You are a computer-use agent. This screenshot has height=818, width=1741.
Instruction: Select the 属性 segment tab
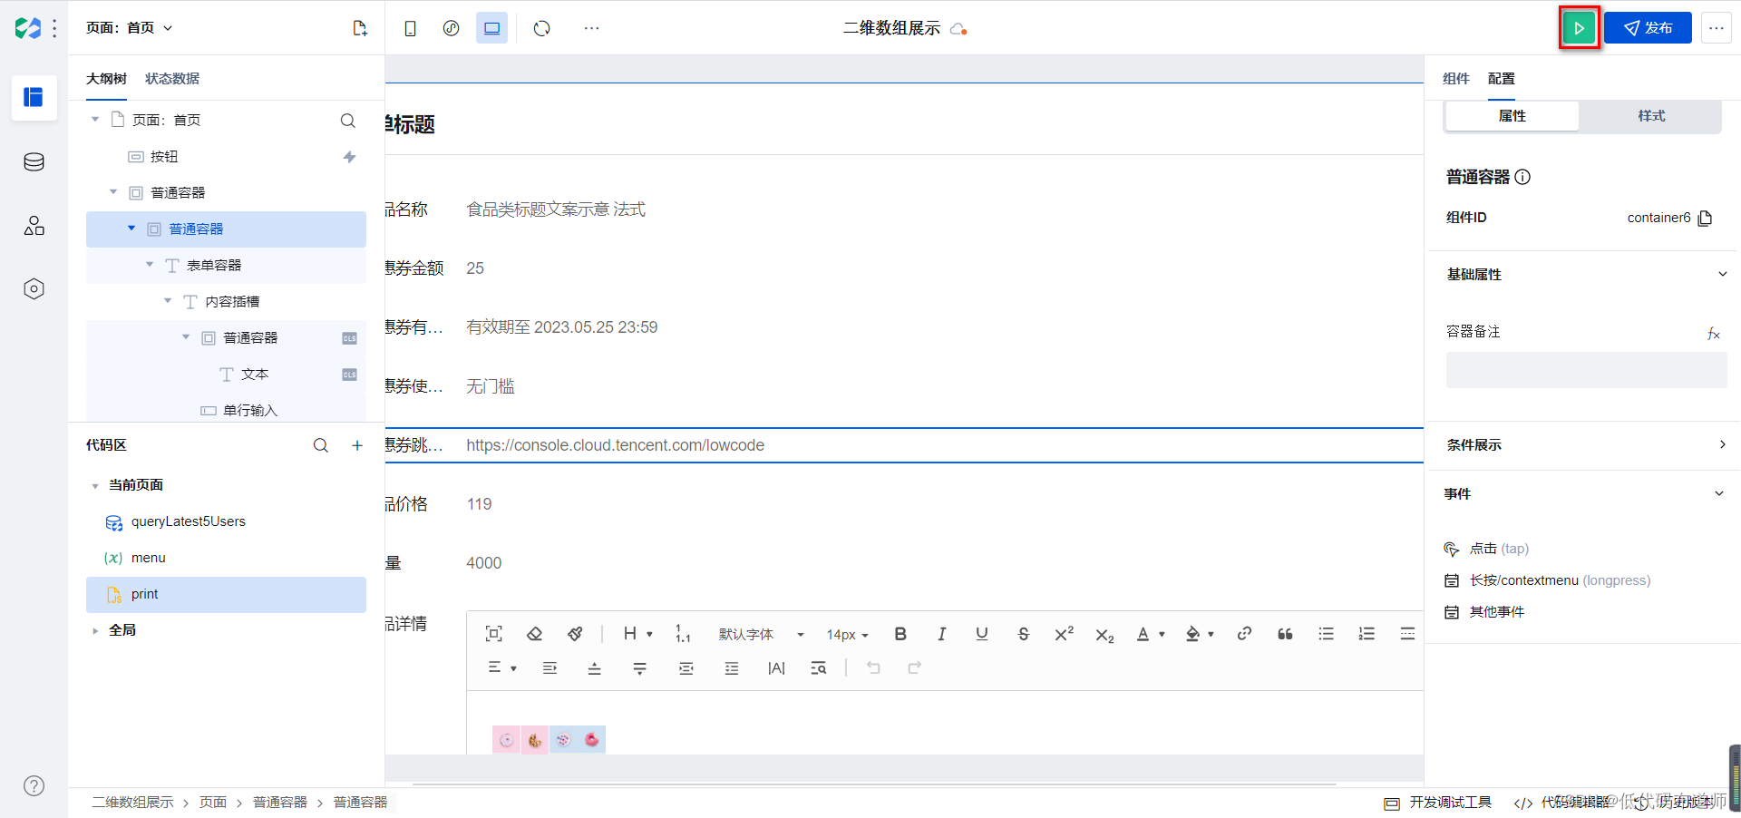click(1512, 116)
